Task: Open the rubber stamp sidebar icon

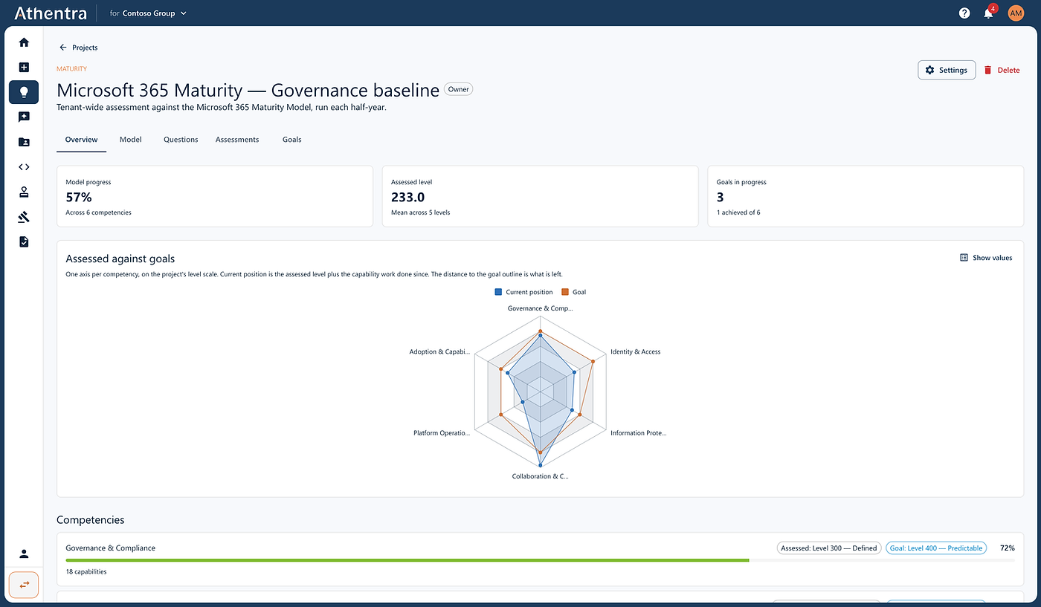Action: click(24, 192)
